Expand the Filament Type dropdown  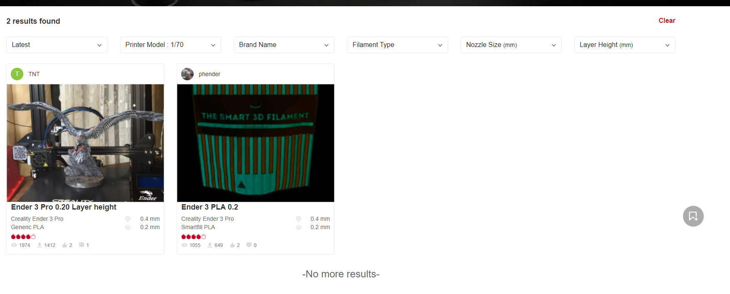point(397,45)
